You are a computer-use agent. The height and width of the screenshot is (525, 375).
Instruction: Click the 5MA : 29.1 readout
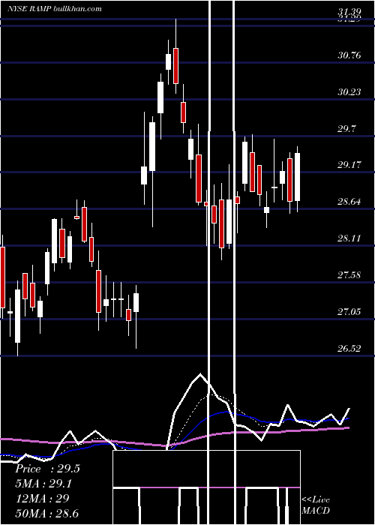(x=43, y=484)
